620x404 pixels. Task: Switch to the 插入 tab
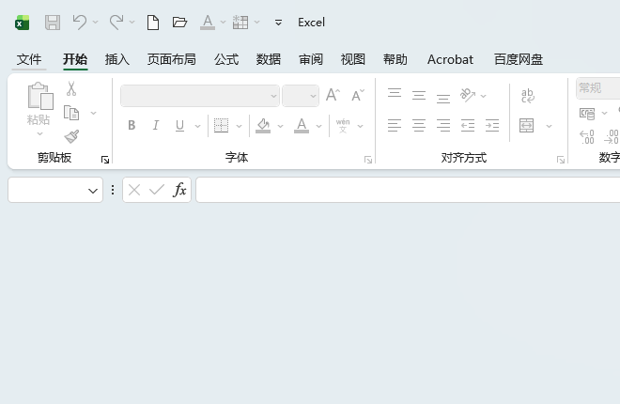(x=117, y=59)
